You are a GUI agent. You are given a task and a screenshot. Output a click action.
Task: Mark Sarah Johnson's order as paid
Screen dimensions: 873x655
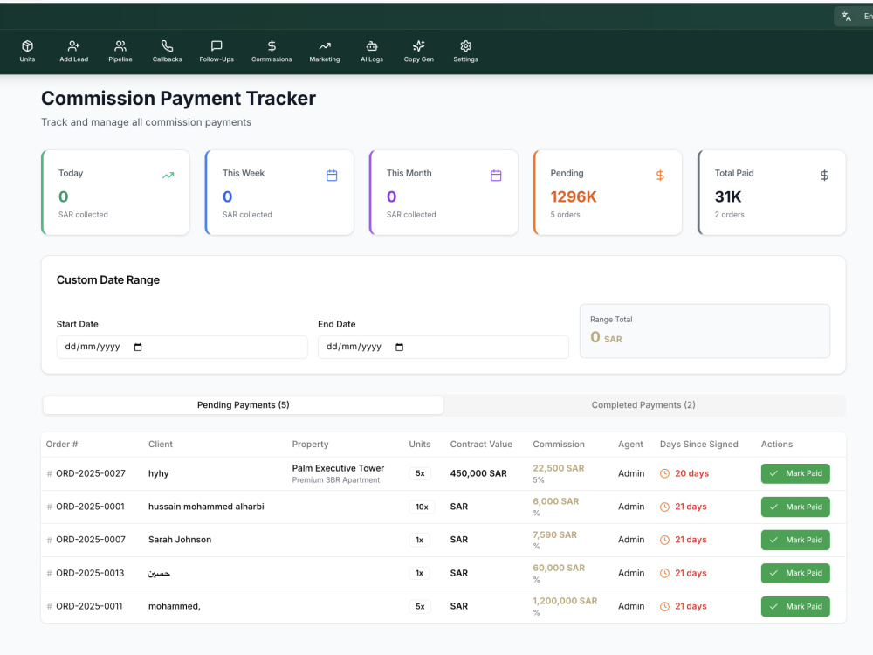click(x=795, y=540)
